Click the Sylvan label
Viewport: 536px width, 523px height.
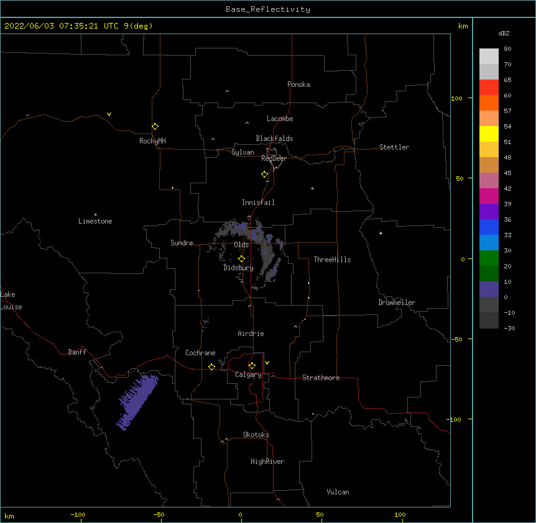click(243, 152)
